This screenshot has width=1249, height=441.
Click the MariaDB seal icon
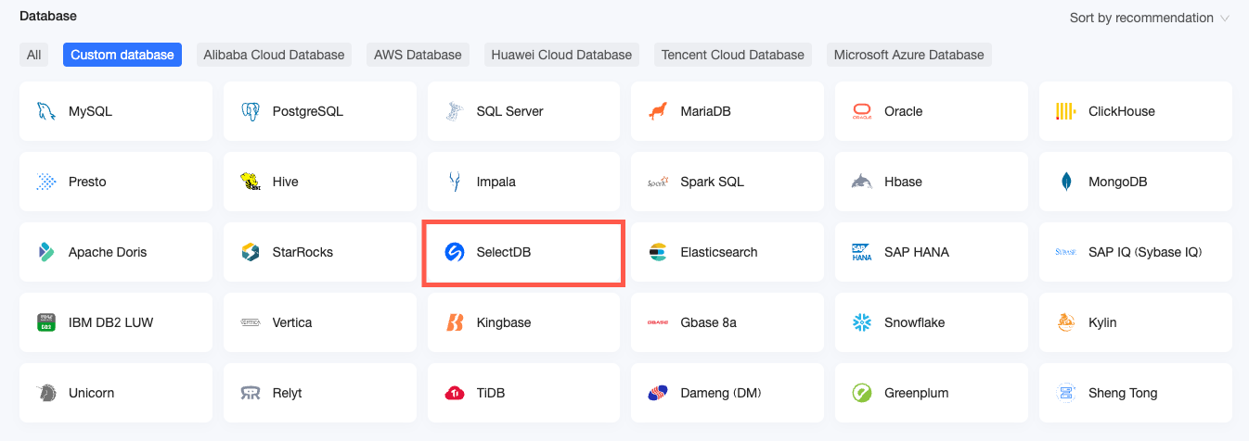tap(657, 111)
